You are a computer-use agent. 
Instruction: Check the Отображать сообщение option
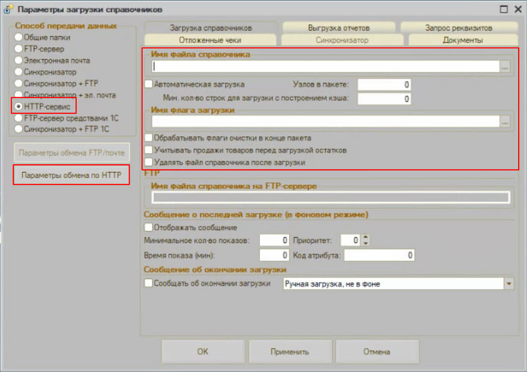click(149, 228)
